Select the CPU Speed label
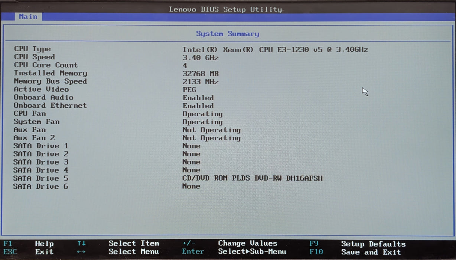This screenshot has width=456, height=260. [35, 57]
